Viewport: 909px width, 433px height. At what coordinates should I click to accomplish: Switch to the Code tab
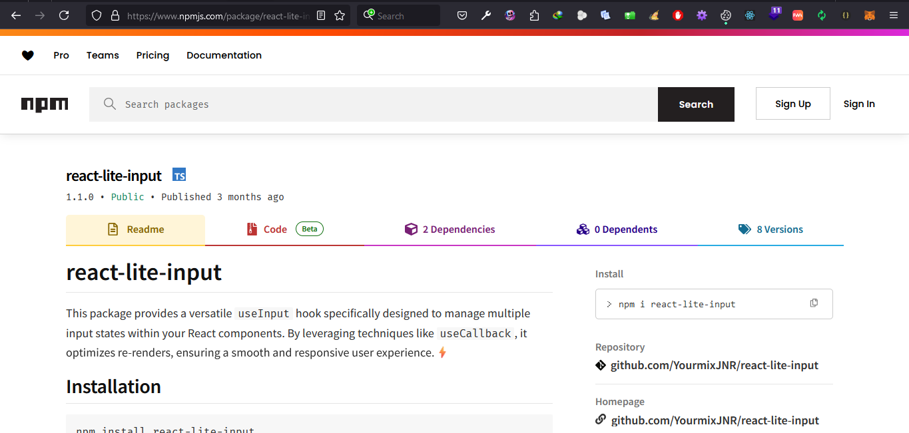click(x=284, y=229)
